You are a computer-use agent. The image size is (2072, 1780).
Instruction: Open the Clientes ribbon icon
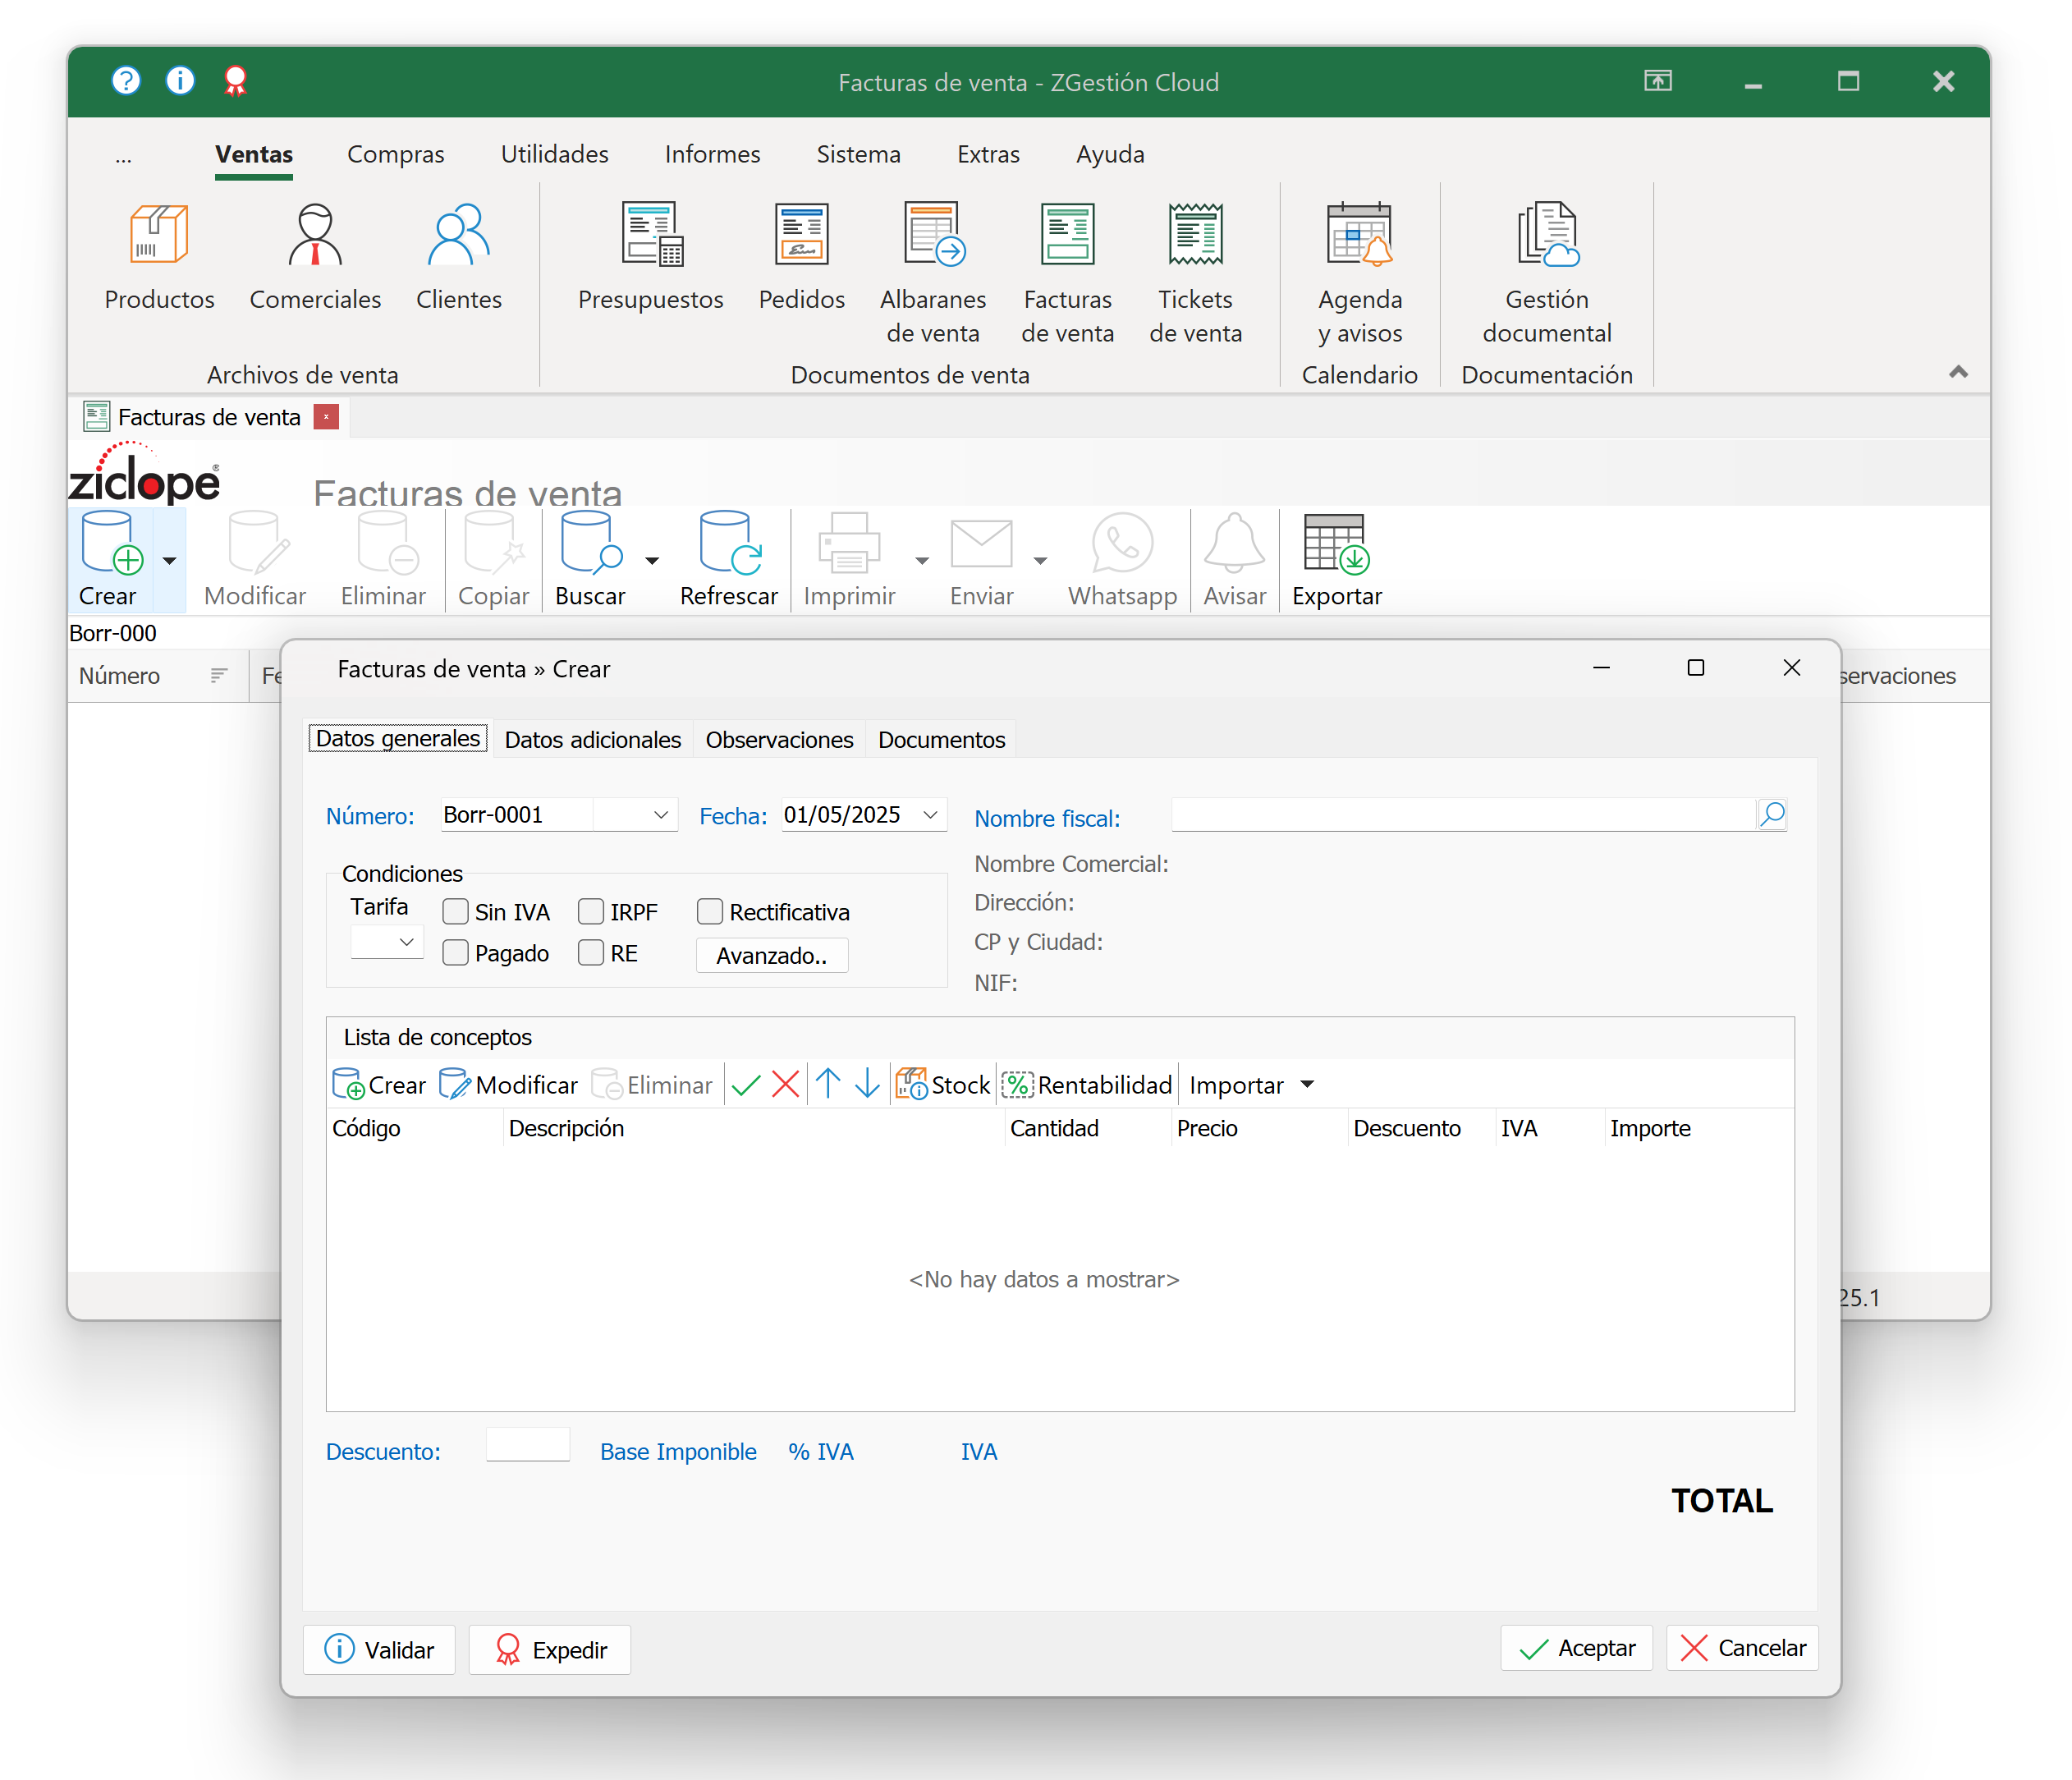pyautogui.click(x=459, y=257)
